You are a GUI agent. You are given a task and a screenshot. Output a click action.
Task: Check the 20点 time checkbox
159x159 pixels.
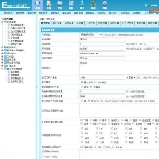pyautogui.click(x=112, y=142)
